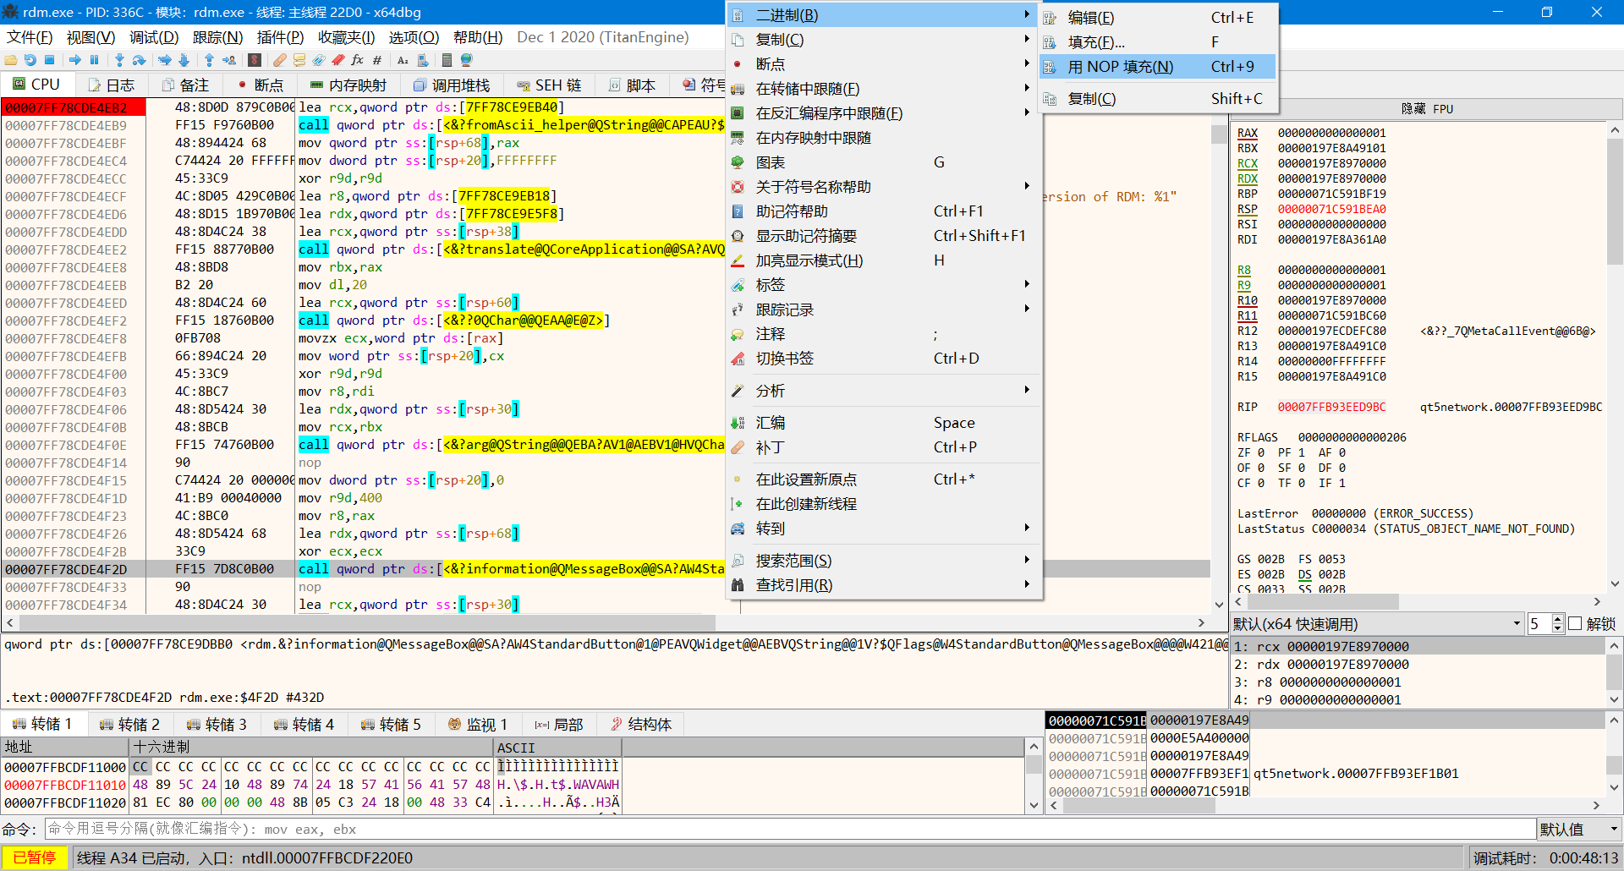Expand the 断点 submenu in the context menu
The width and height of the screenshot is (1624, 871).
(x=882, y=64)
